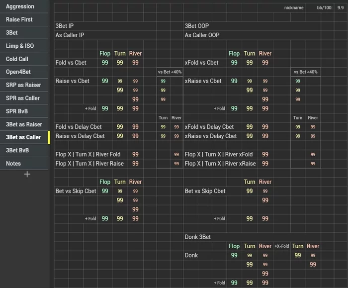The height and width of the screenshot is (288, 348).
Task: Click Turn value for Bet vs Skip Cbet OOP
Action: 250,191
